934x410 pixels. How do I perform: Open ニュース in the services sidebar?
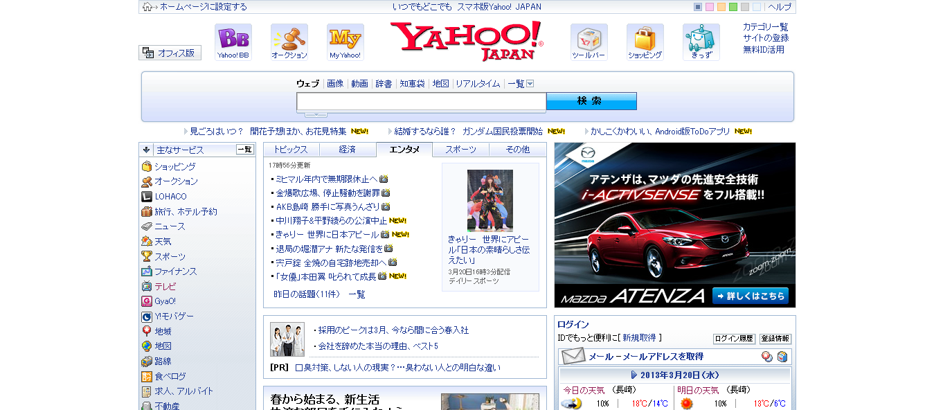click(x=170, y=226)
